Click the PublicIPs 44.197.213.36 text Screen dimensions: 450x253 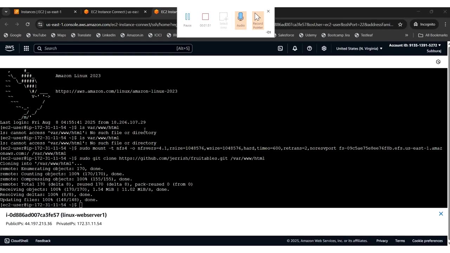point(29,223)
